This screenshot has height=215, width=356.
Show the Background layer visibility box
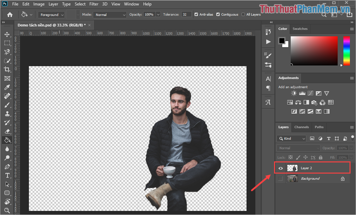click(281, 178)
